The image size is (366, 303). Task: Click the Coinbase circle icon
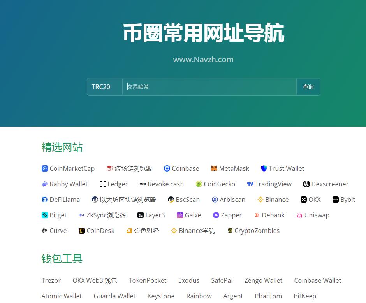pos(167,168)
